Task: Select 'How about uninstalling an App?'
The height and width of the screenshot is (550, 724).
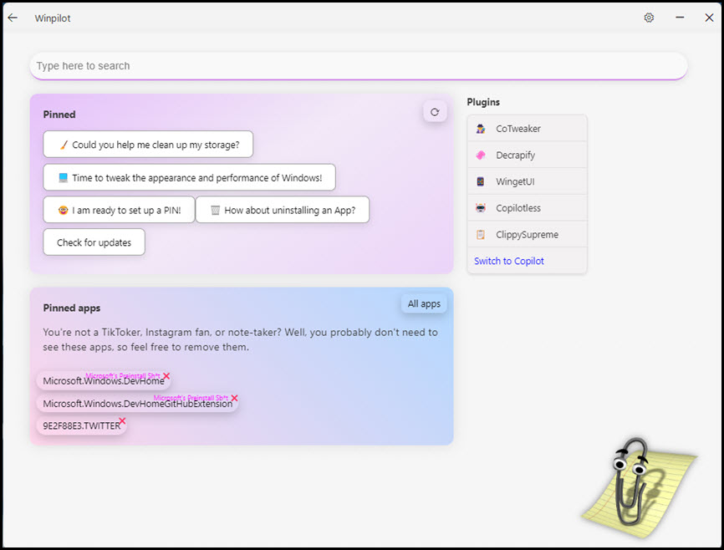Action: click(283, 210)
